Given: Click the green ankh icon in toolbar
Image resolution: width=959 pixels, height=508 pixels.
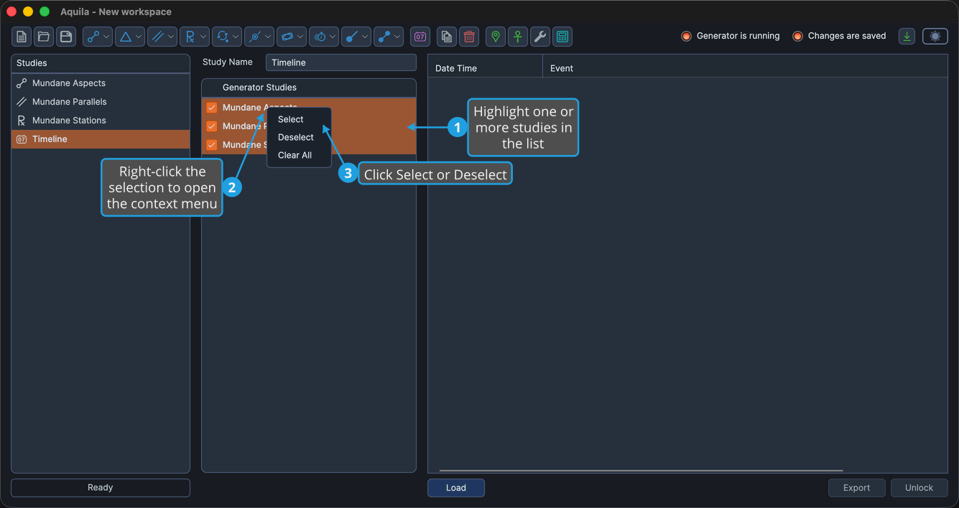Looking at the screenshot, I should tap(518, 37).
